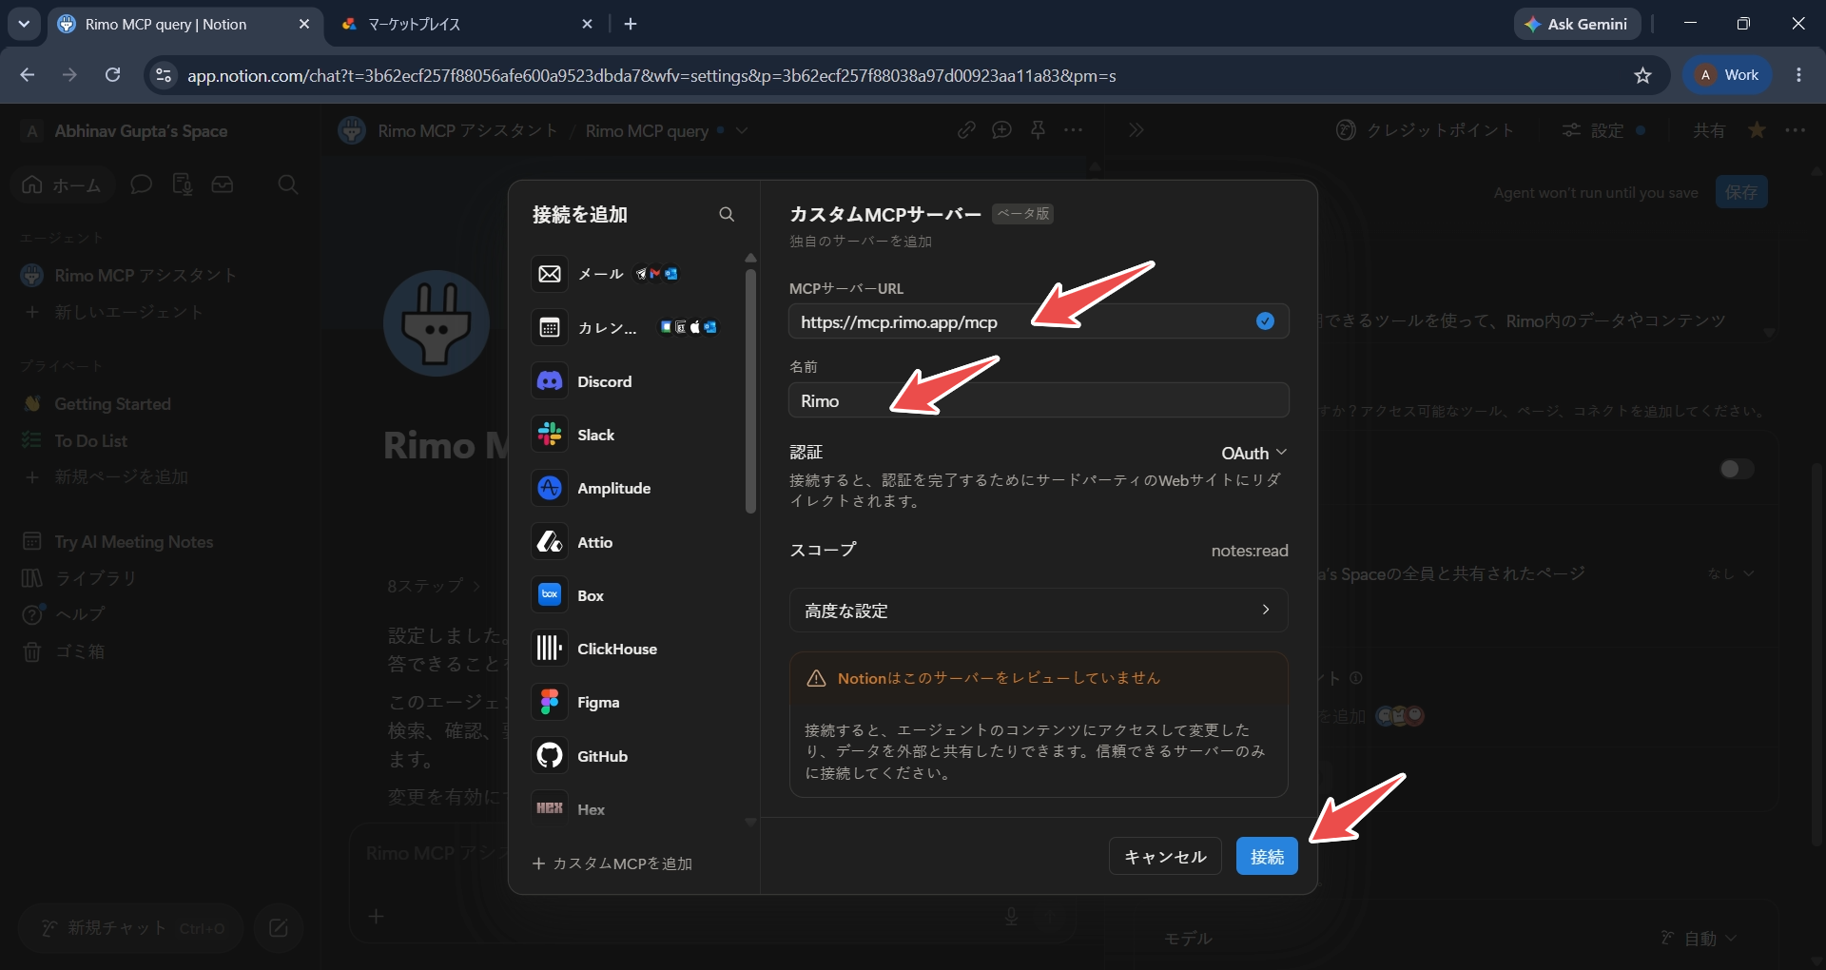
Task: Click the connections list scrollbar
Action: pos(750,390)
